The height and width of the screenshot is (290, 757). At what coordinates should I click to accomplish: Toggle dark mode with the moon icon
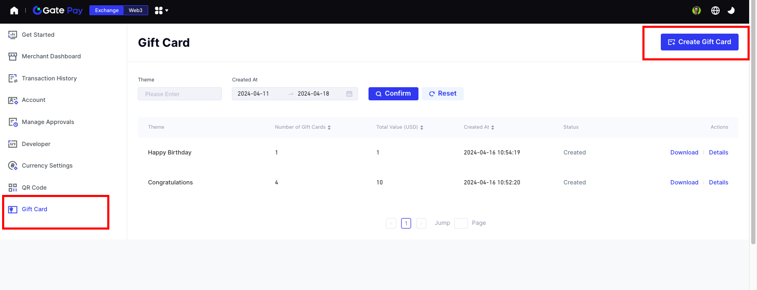tap(731, 11)
